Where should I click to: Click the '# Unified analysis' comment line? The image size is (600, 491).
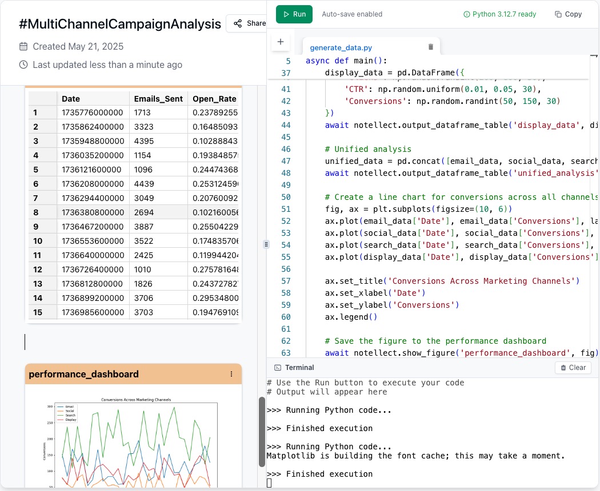[x=368, y=149]
